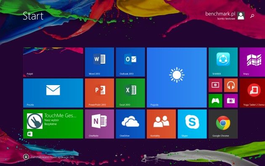Open the Mapy maps tile
Screen dimensions: 265x166
(x=252, y=62)
